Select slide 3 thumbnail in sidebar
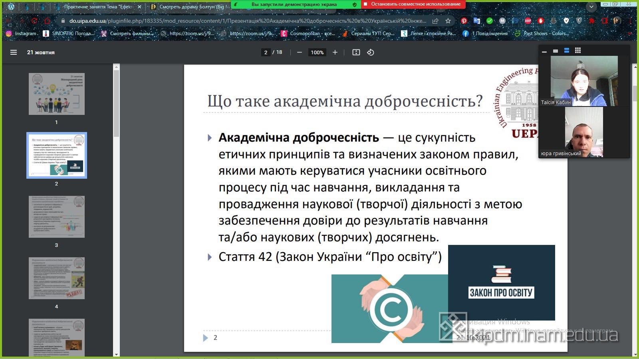 pyautogui.click(x=57, y=217)
